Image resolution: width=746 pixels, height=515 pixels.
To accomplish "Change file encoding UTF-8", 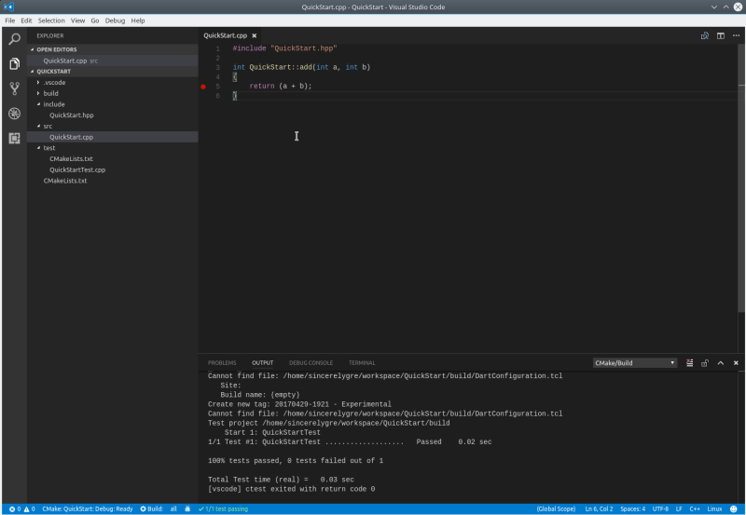I will pyautogui.click(x=660, y=508).
